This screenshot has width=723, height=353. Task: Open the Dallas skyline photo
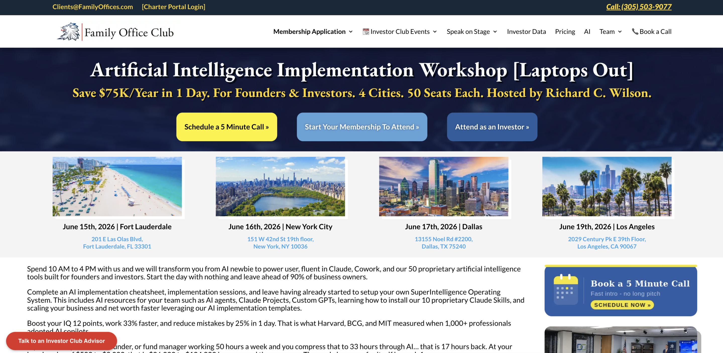[443, 187]
